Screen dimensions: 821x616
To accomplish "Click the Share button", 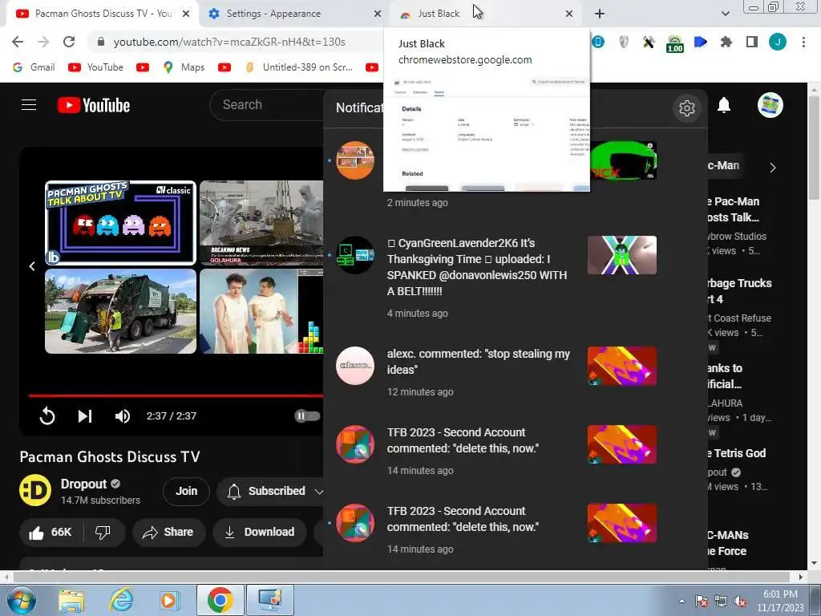I will 168,533.
